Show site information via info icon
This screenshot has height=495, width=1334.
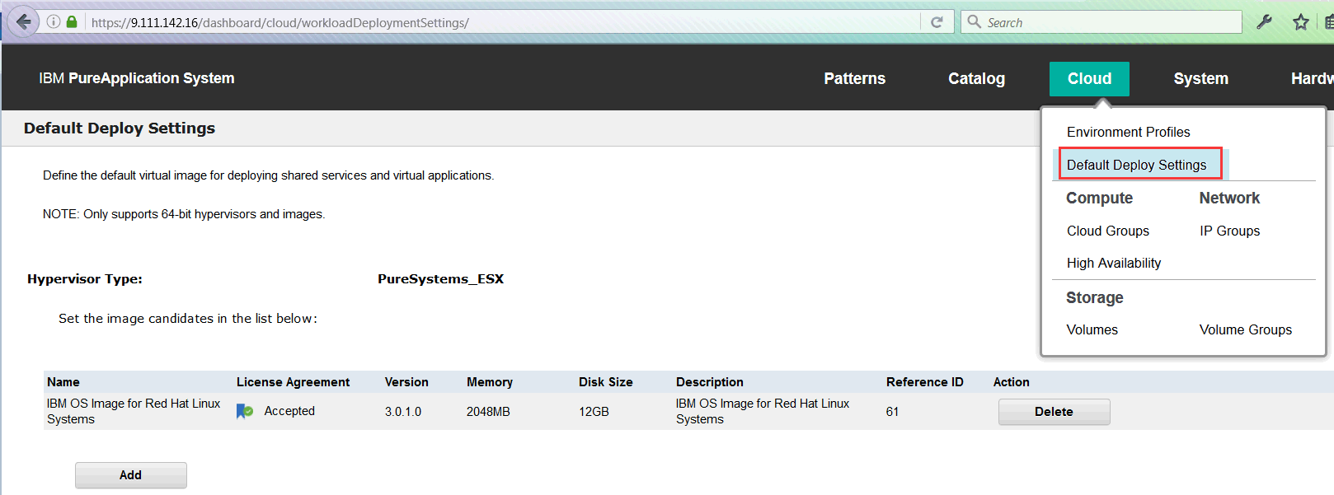click(x=54, y=22)
